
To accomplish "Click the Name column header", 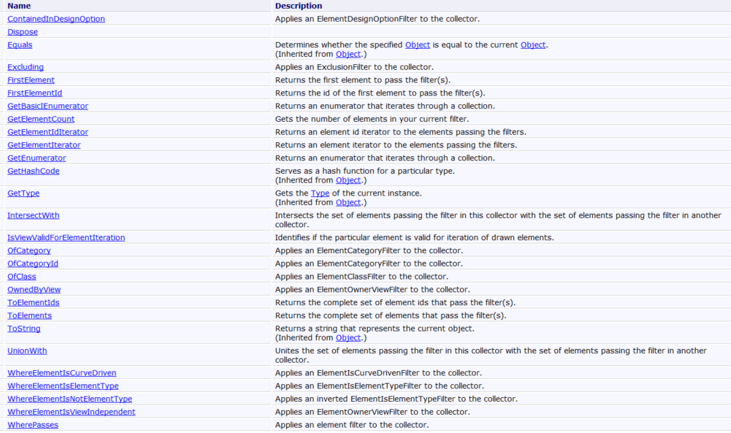I will coord(19,6).
